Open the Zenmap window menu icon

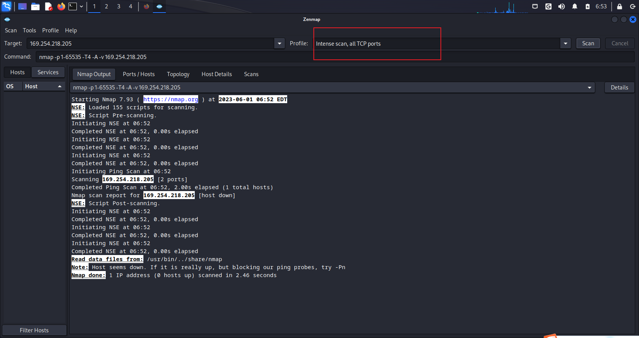[7, 19]
